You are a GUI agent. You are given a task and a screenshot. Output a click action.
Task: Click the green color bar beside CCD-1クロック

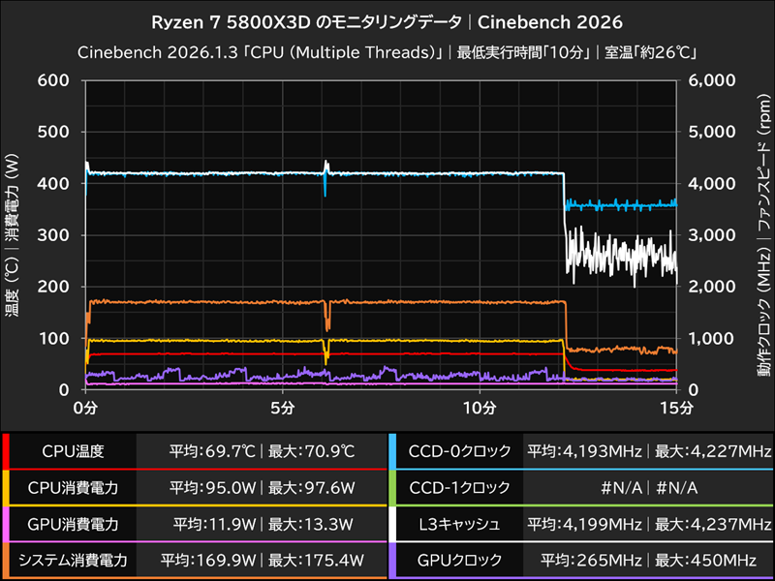click(x=392, y=488)
